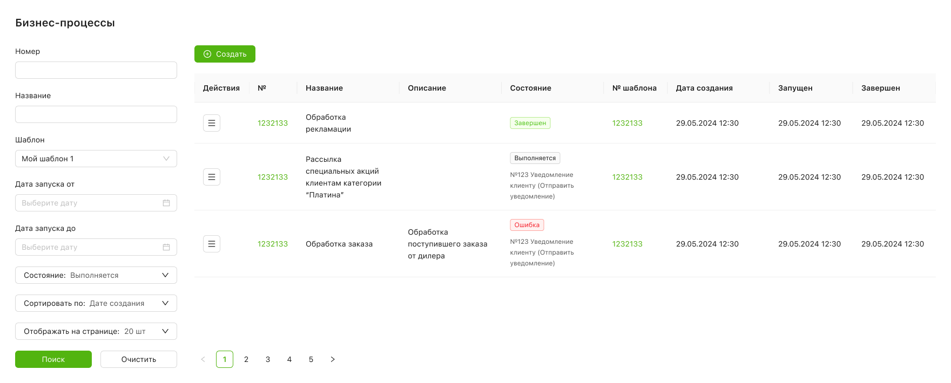The image size is (951, 383).
Task: Change Отображать на странице count dropdown
Action: click(96, 331)
